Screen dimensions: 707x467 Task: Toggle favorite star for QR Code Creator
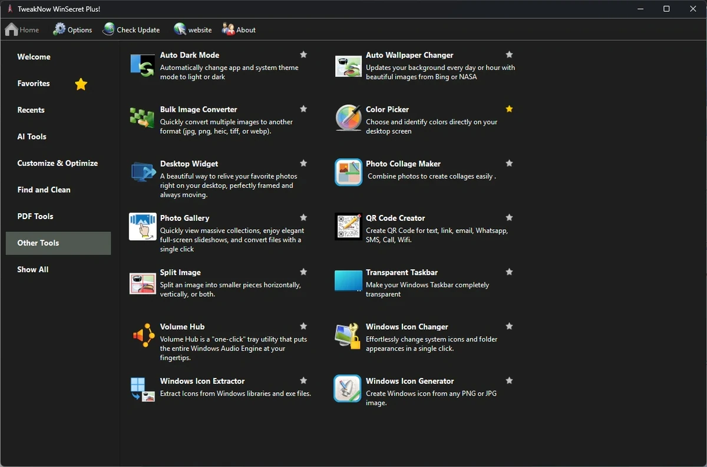[510, 218]
